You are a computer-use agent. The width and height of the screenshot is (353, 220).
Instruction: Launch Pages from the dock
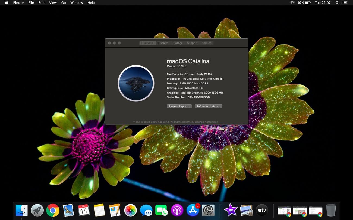[x=115, y=210]
